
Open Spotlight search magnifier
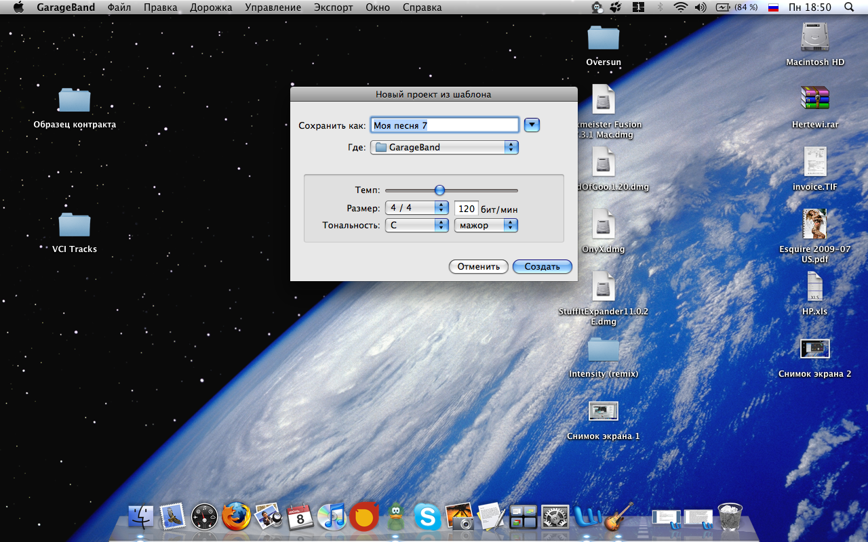coord(849,7)
